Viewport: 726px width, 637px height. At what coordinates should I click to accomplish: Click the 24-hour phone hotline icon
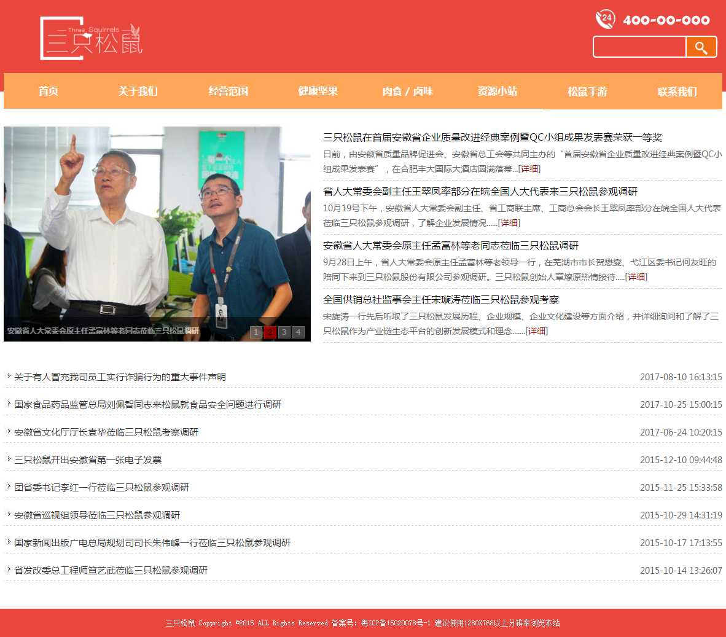(x=605, y=19)
